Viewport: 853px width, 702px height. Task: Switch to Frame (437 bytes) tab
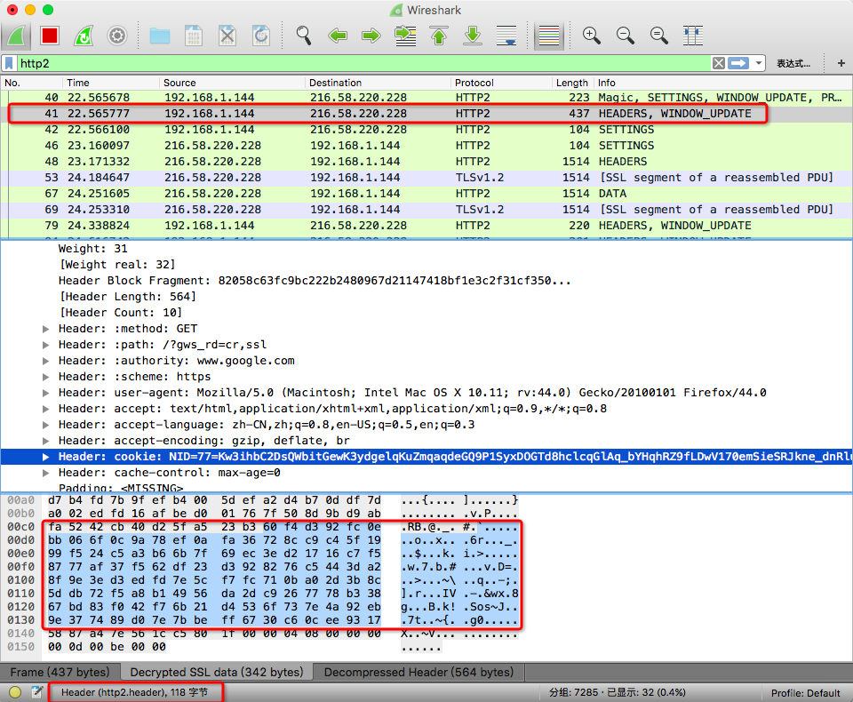click(60, 672)
